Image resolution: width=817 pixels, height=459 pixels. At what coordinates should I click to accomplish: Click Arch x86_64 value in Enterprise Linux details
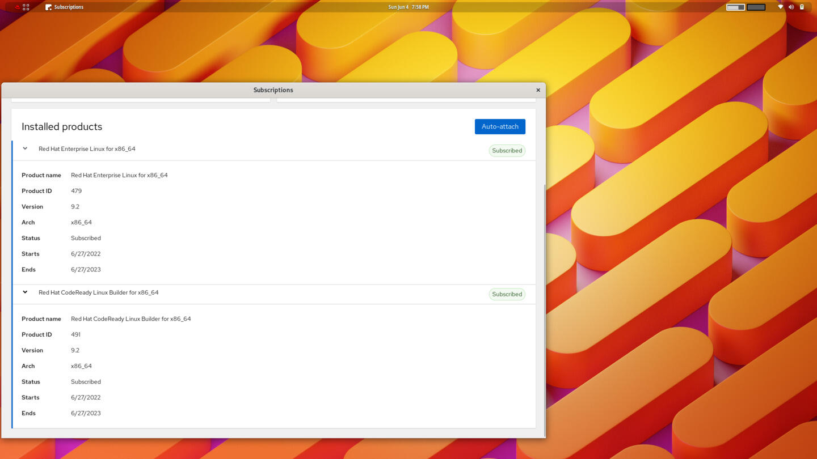81,223
